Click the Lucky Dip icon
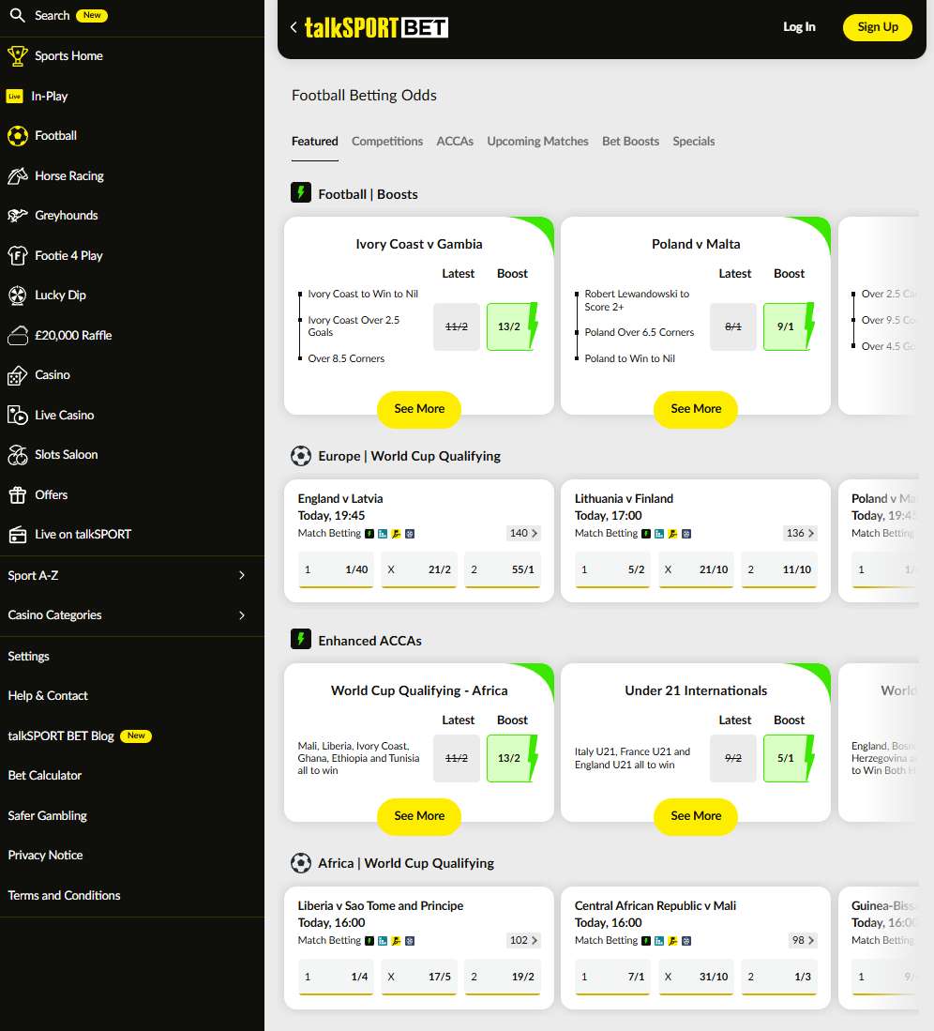This screenshot has height=1031, width=934. (x=18, y=296)
